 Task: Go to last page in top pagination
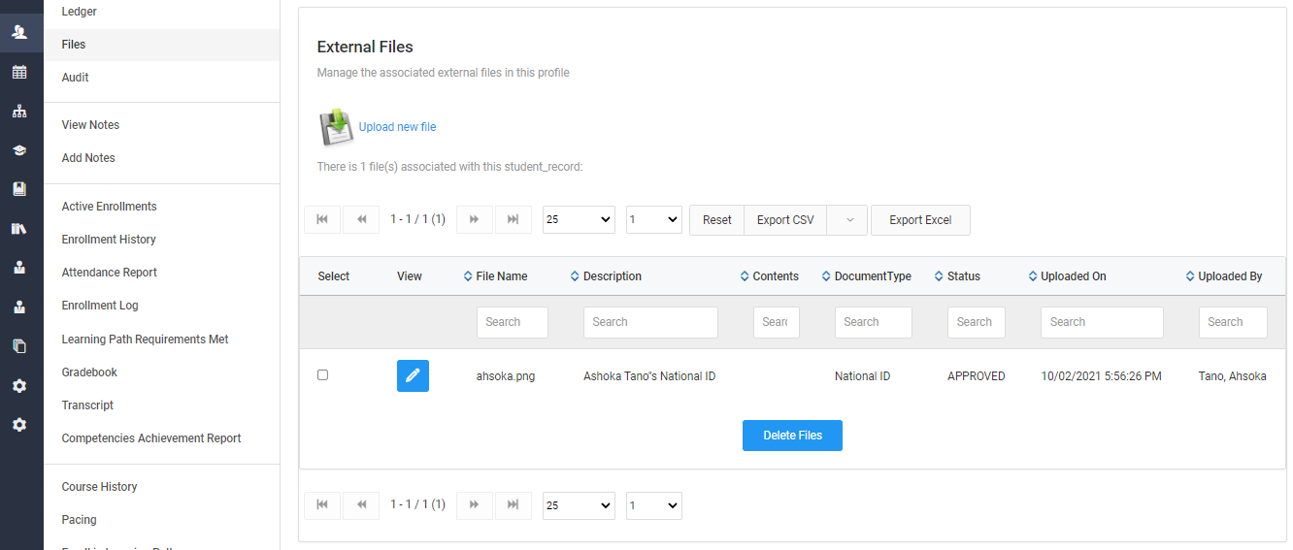click(x=513, y=220)
